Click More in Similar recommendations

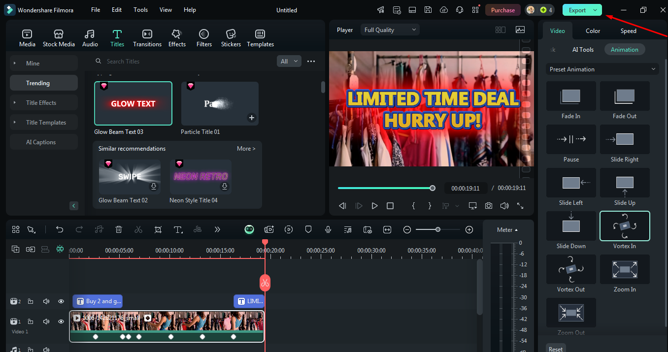tap(246, 149)
